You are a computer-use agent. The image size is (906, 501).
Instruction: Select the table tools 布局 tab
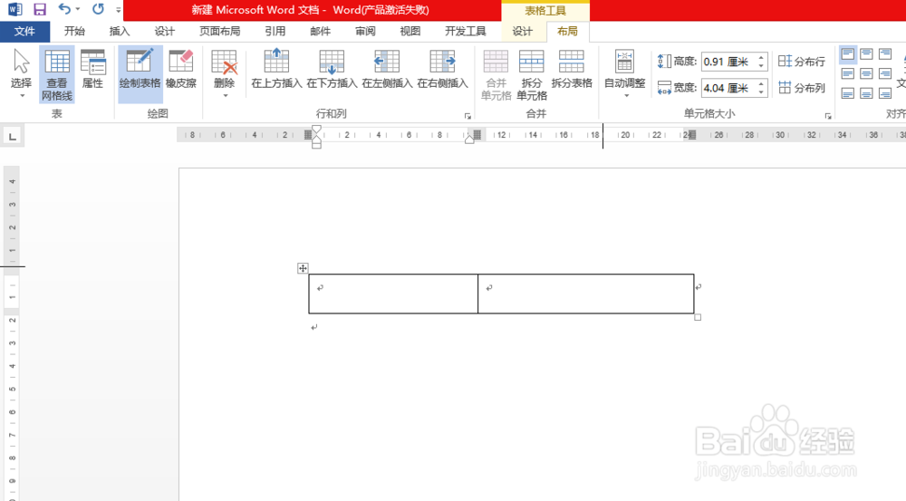point(567,31)
